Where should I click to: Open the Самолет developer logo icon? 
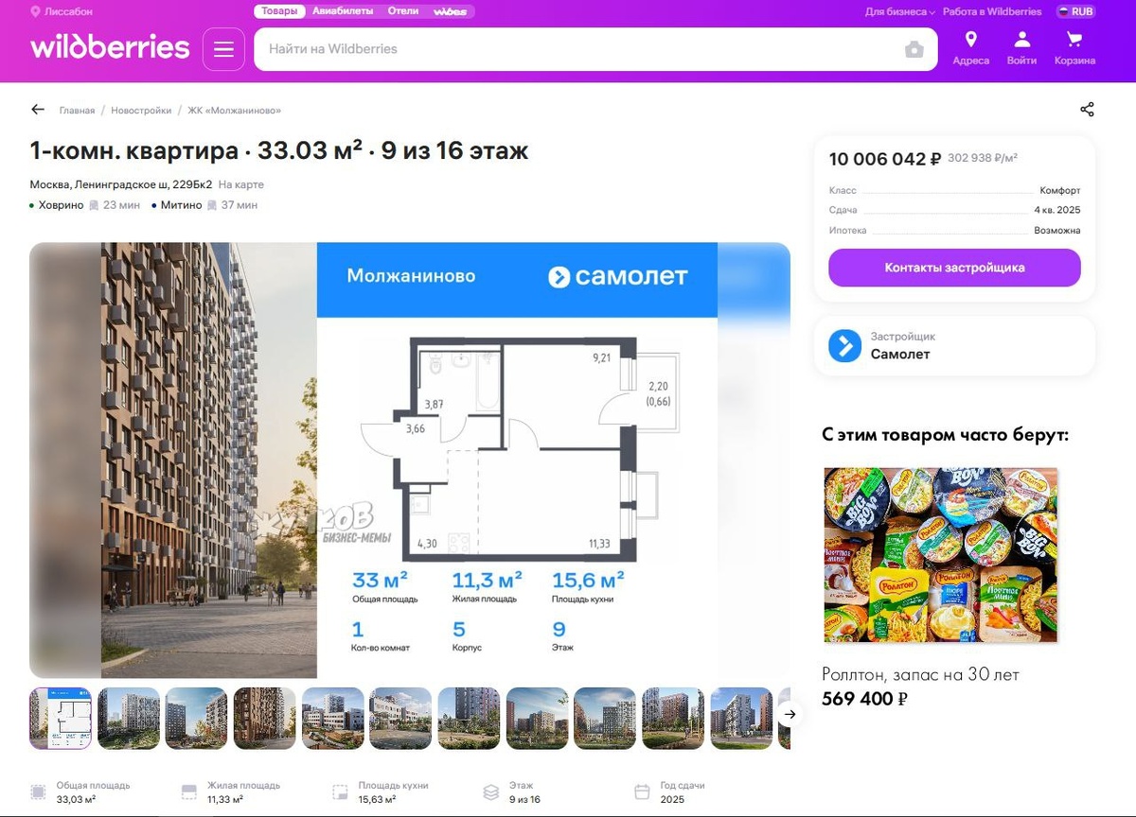844,345
